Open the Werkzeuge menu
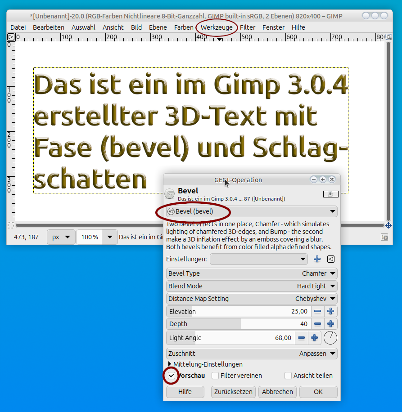The width and height of the screenshot is (402, 412). 217,27
